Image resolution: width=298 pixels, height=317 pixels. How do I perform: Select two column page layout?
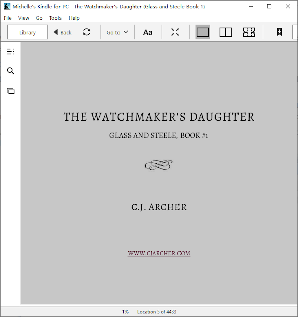[x=226, y=32]
